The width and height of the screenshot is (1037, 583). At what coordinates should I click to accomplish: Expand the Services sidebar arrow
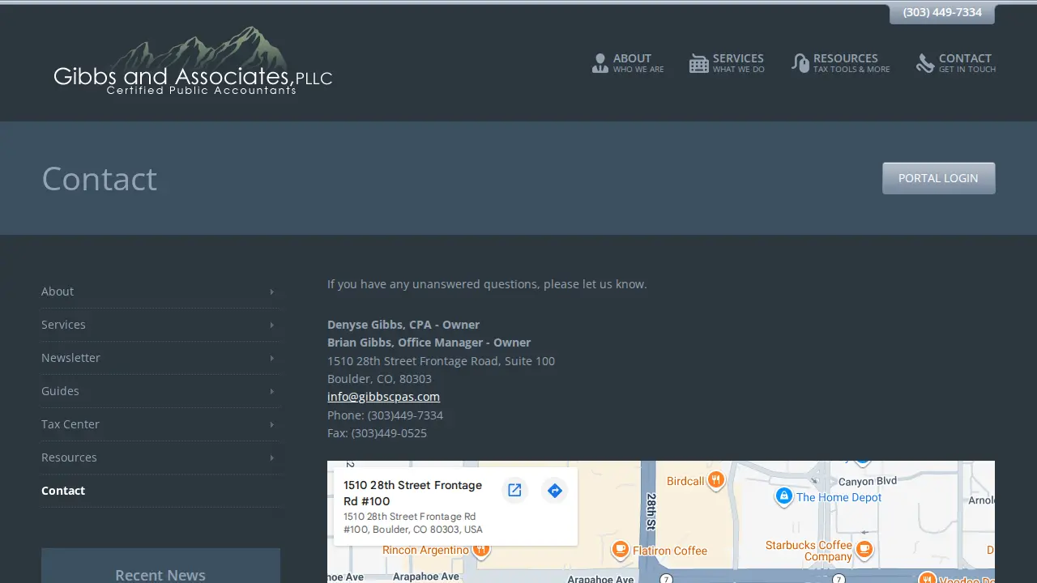pyautogui.click(x=271, y=325)
